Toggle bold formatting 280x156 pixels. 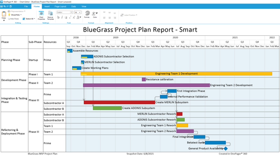point(58,17)
